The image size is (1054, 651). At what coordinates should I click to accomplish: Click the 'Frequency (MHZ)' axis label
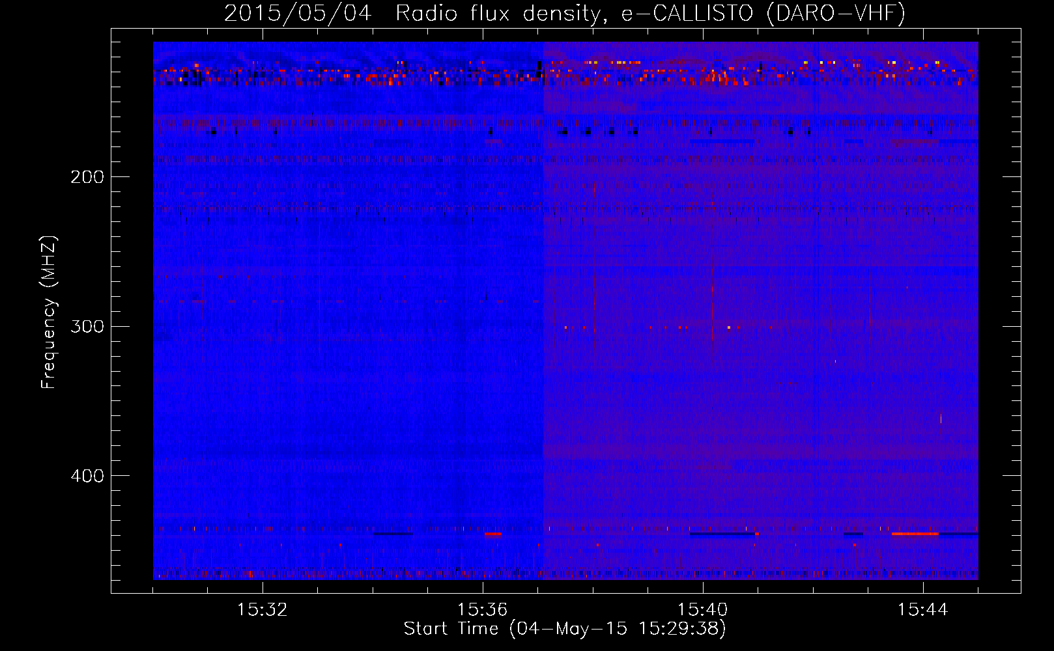[x=50, y=312]
